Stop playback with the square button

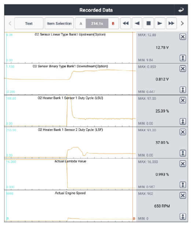(x=148, y=23)
